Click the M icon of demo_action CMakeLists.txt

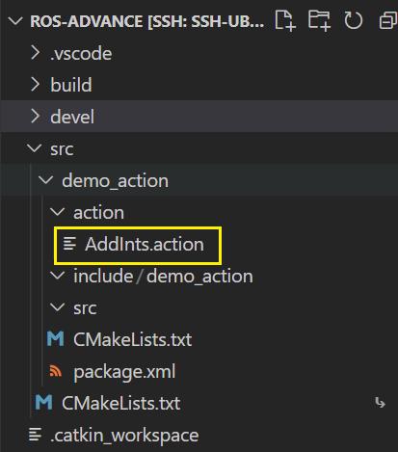click(x=55, y=339)
